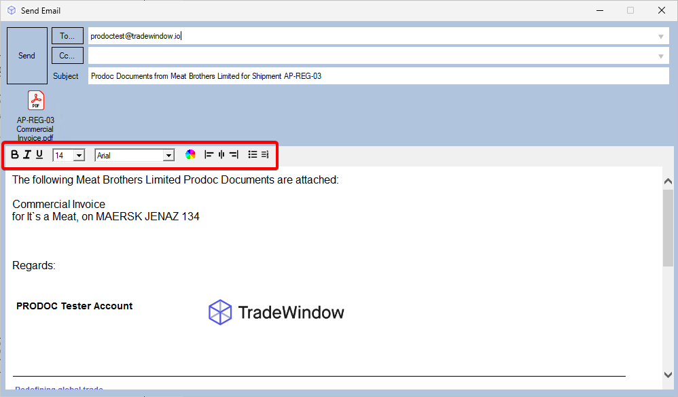Click the Send button
678x397 pixels.
pos(26,56)
